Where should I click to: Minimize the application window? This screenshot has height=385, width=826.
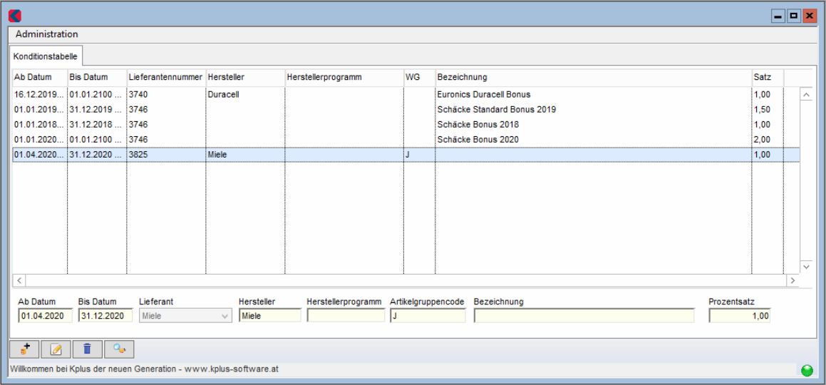778,16
